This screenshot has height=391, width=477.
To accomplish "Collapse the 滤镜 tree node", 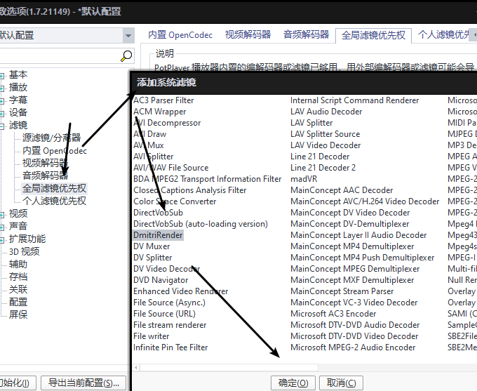I will 2,126.
